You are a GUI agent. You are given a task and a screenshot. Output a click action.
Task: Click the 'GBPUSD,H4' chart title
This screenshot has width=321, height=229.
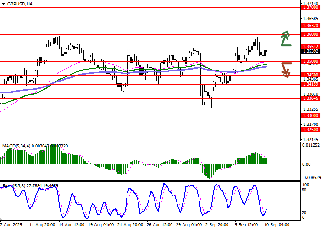20,4
